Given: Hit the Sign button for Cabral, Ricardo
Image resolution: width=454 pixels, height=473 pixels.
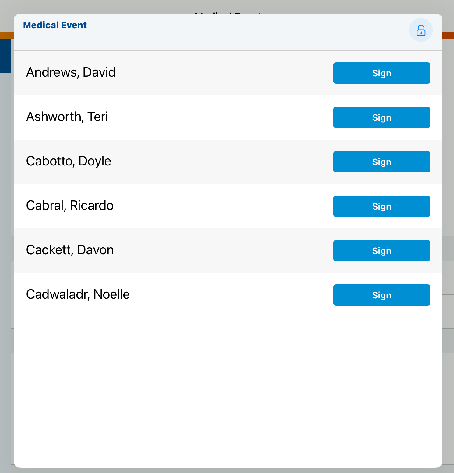Looking at the screenshot, I should (381, 206).
